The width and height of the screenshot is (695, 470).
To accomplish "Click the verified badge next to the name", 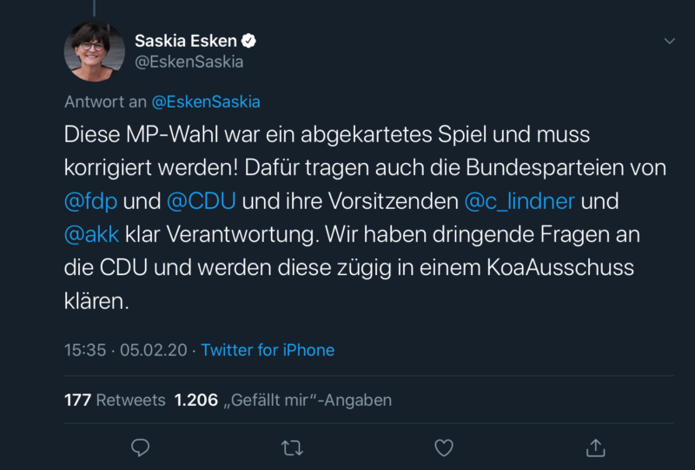I will click(x=248, y=41).
